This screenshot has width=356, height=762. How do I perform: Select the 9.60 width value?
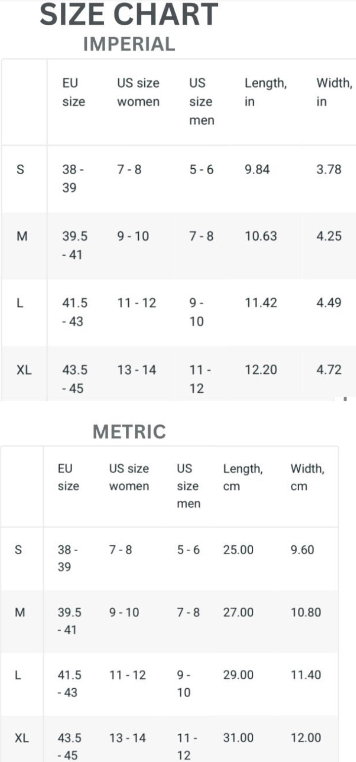pyautogui.click(x=302, y=550)
